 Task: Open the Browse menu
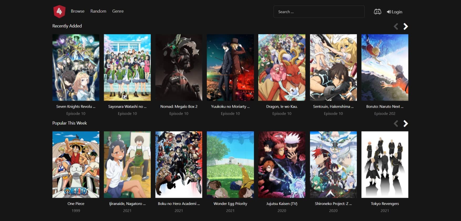[x=77, y=11]
